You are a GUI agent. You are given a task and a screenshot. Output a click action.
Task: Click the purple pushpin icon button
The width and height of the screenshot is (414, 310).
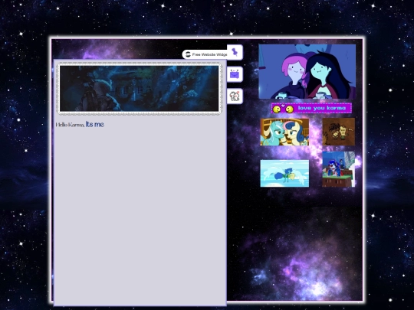click(235, 52)
